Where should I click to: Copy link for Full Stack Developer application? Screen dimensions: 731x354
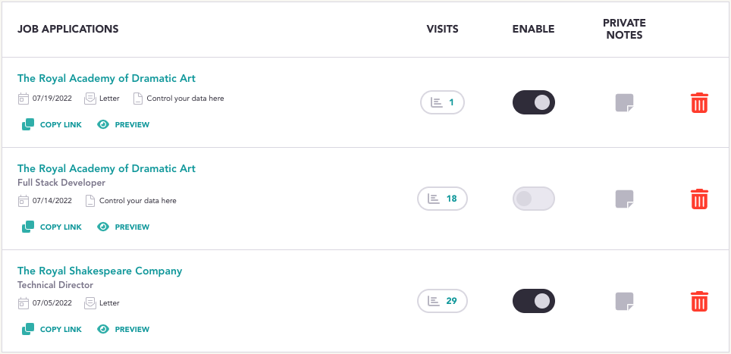pyautogui.click(x=52, y=227)
